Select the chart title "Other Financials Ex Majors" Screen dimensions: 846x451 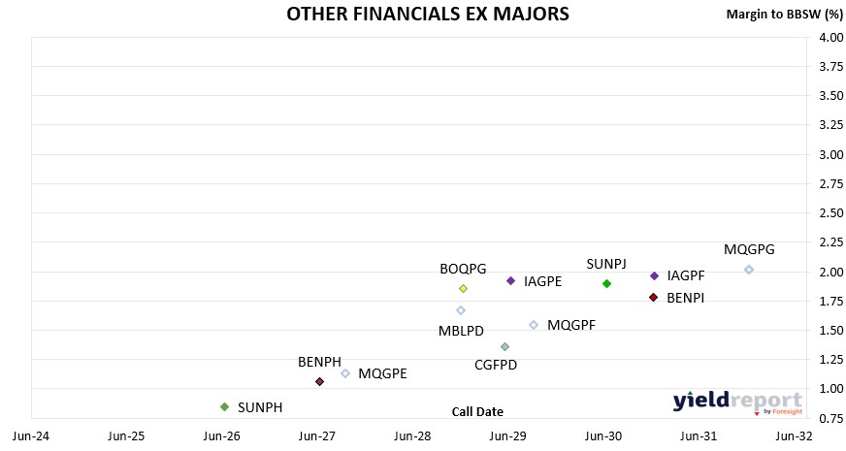(428, 14)
